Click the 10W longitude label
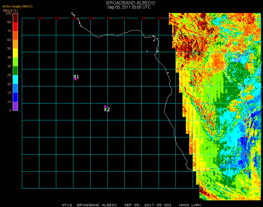Image resolution: width=263 pixels, height=207 pixels. (91, 18)
